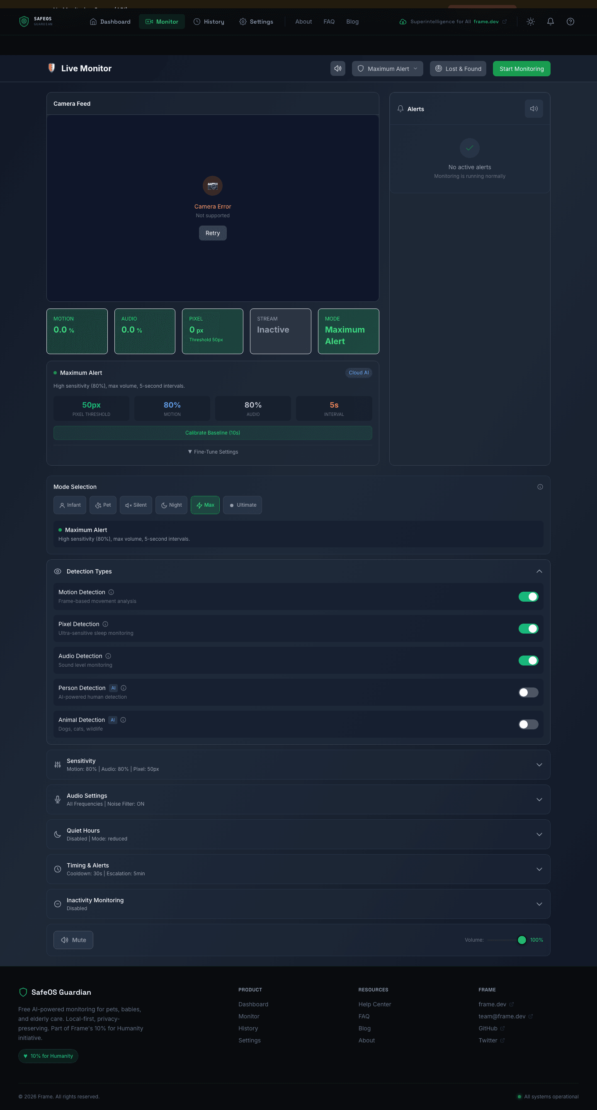Enable Animal Detection toggle

(x=528, y=724)
